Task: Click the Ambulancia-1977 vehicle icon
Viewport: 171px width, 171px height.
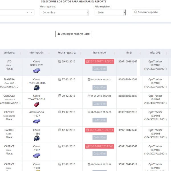Action: tap(36, 121)
